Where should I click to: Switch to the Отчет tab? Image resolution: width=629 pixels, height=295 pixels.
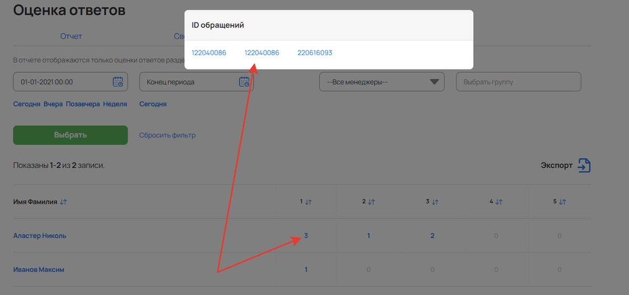[x=71, y=36]
